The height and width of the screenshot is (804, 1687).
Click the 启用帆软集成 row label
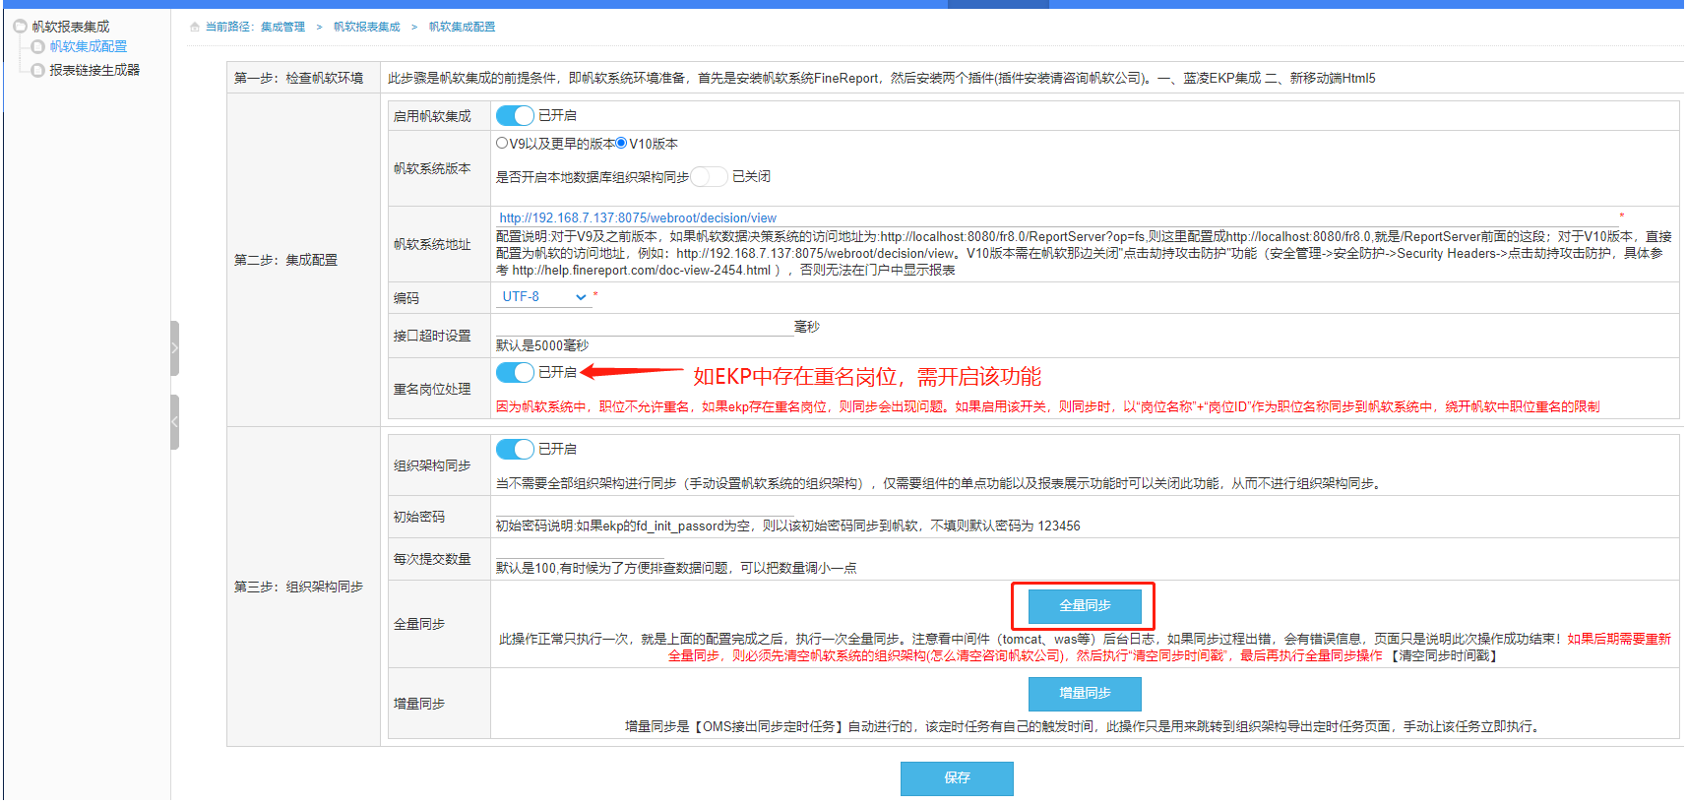click(x=432, y=116)
